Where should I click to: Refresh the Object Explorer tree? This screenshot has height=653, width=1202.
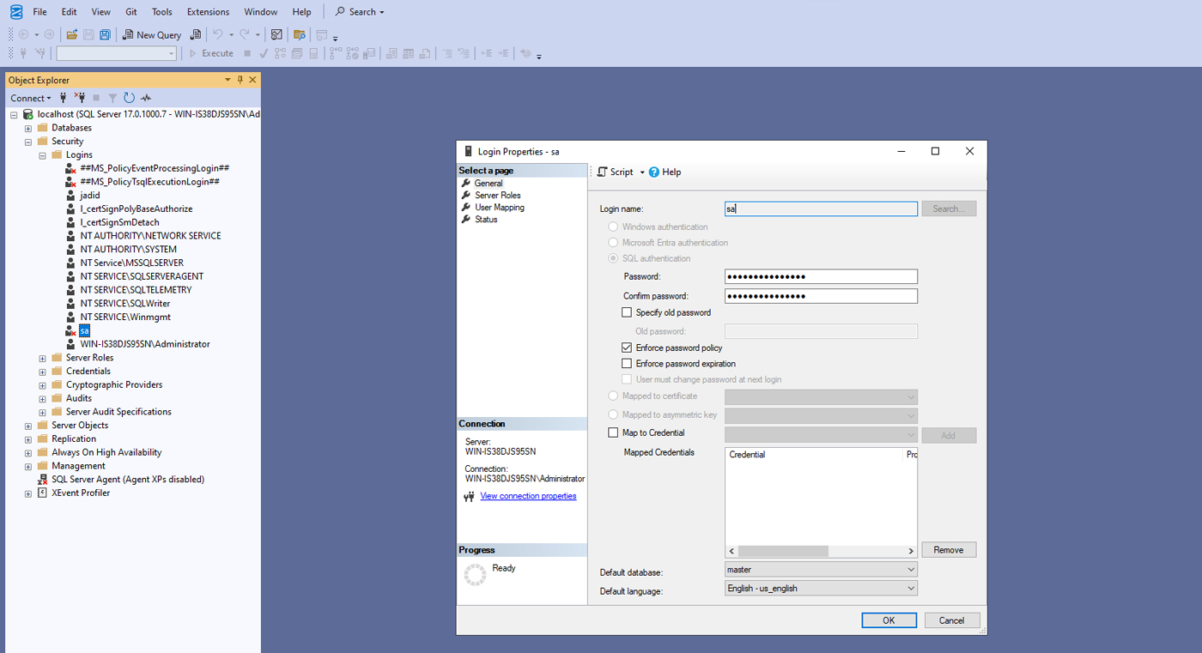tap(129, 98)
